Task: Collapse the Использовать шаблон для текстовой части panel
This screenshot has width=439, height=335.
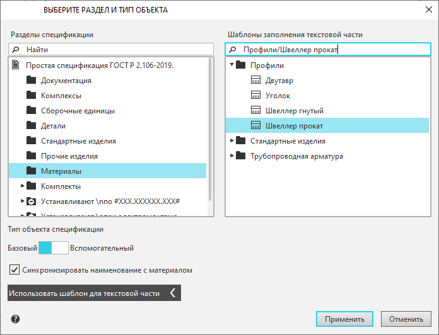Action: point(173,293)
